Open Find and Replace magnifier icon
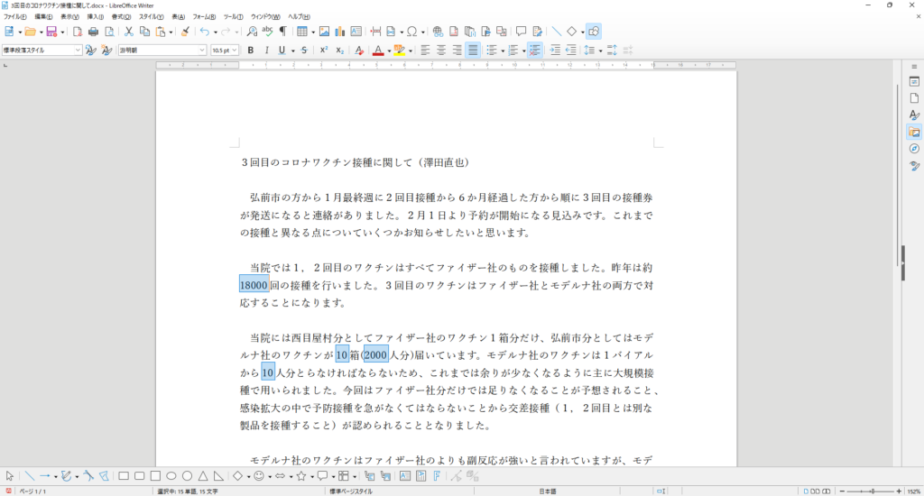Viewport: 924px width, 496px height. [x=252, y=32]
